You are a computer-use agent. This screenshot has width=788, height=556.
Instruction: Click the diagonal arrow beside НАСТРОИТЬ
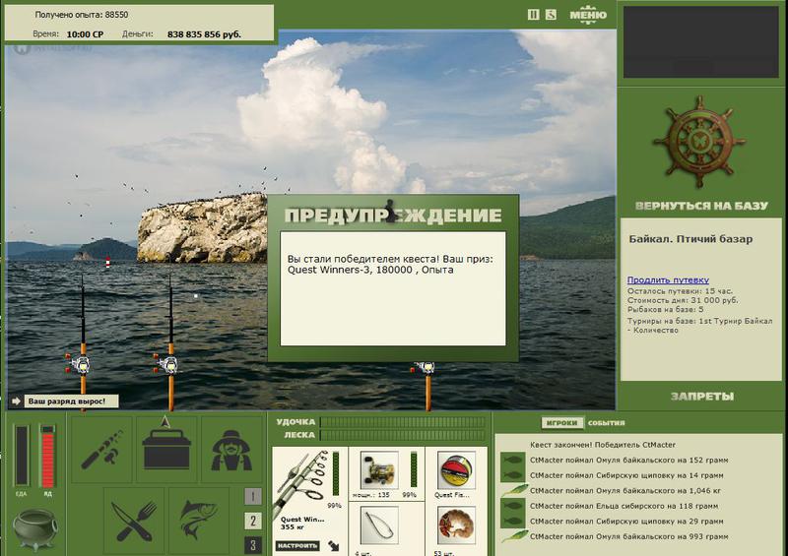333,545
